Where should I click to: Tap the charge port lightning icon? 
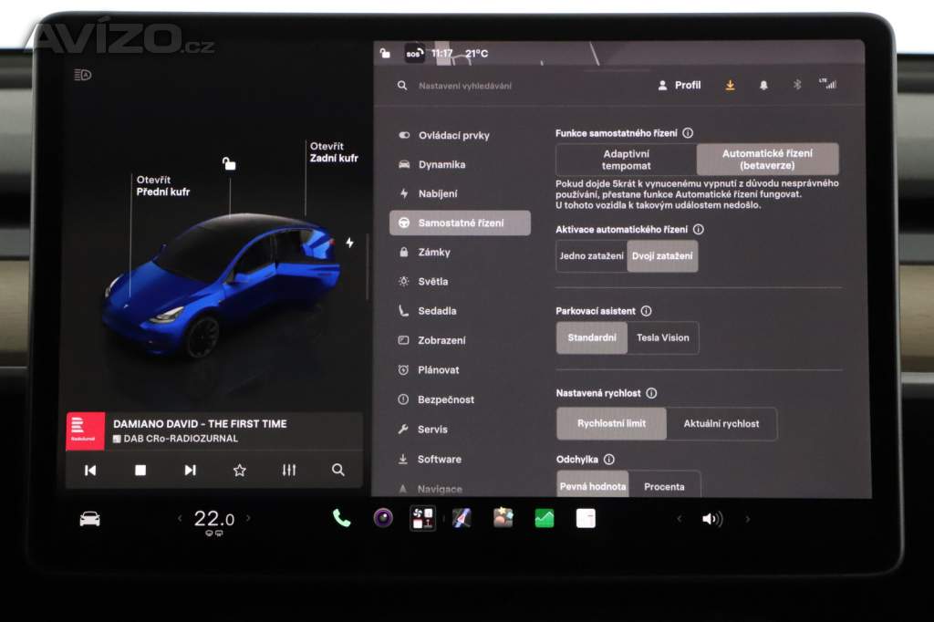[349, 243]
